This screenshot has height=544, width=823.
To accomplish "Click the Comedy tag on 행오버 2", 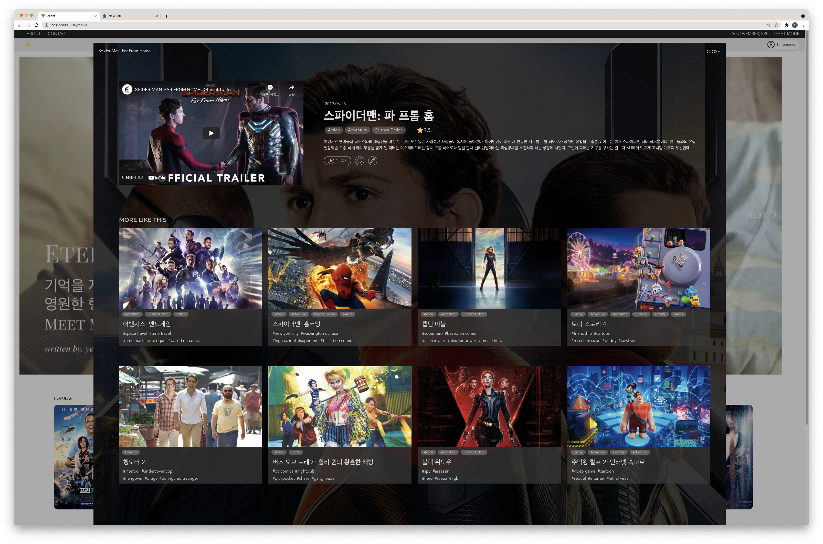I will pyautogui.click(x=131, y=452).
